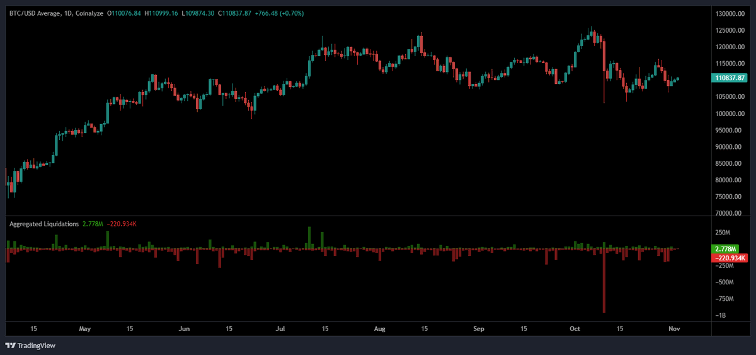The width and height of the screenshot is (756, 355).
Task: Click the −750M liquidations axis label
Action: click(x=723, y=299)
